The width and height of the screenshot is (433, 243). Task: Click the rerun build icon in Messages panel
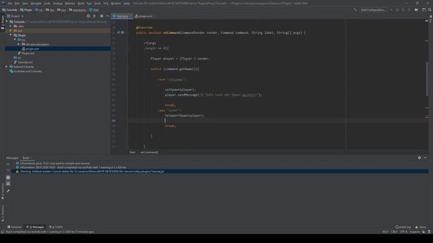point(8,164)
